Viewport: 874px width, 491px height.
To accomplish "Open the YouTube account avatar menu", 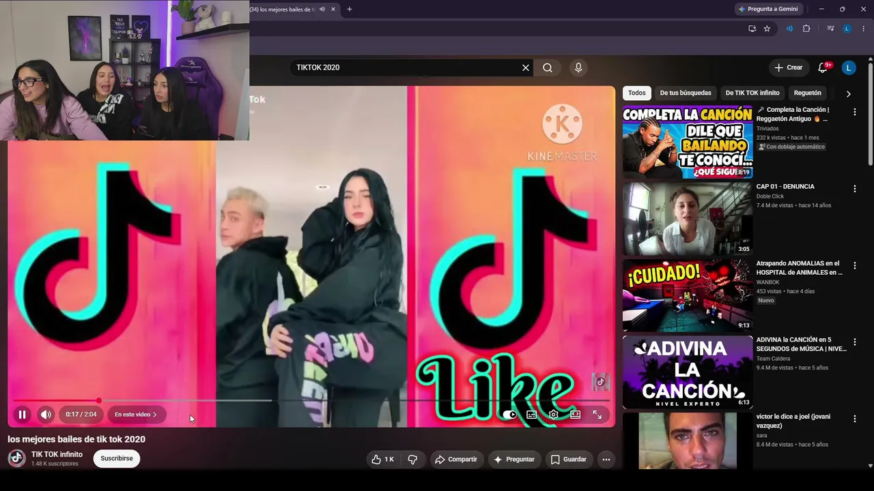I will pyautogui.click(x=849, y=68).
